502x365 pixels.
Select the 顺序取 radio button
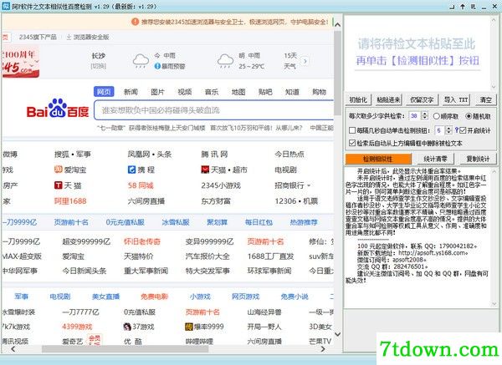tap(436, 116)
